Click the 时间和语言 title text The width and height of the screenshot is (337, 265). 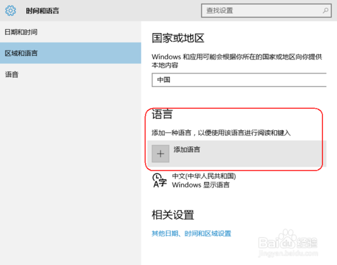click(42, 11)
